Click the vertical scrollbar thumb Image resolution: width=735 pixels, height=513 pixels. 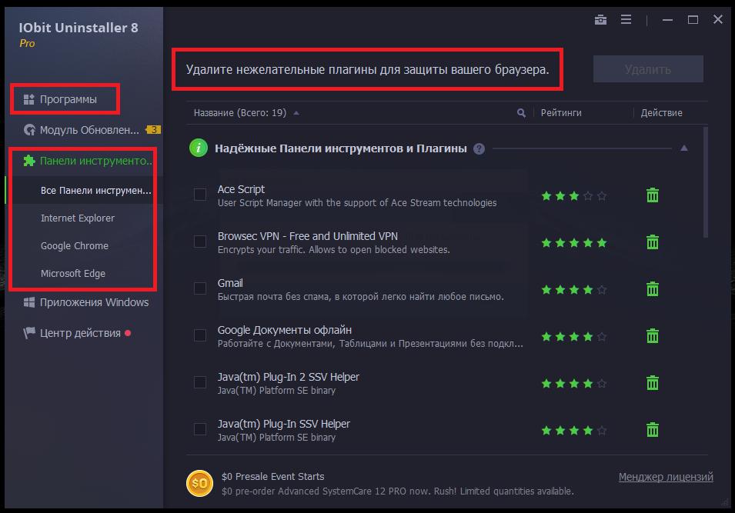coord(706,182)
